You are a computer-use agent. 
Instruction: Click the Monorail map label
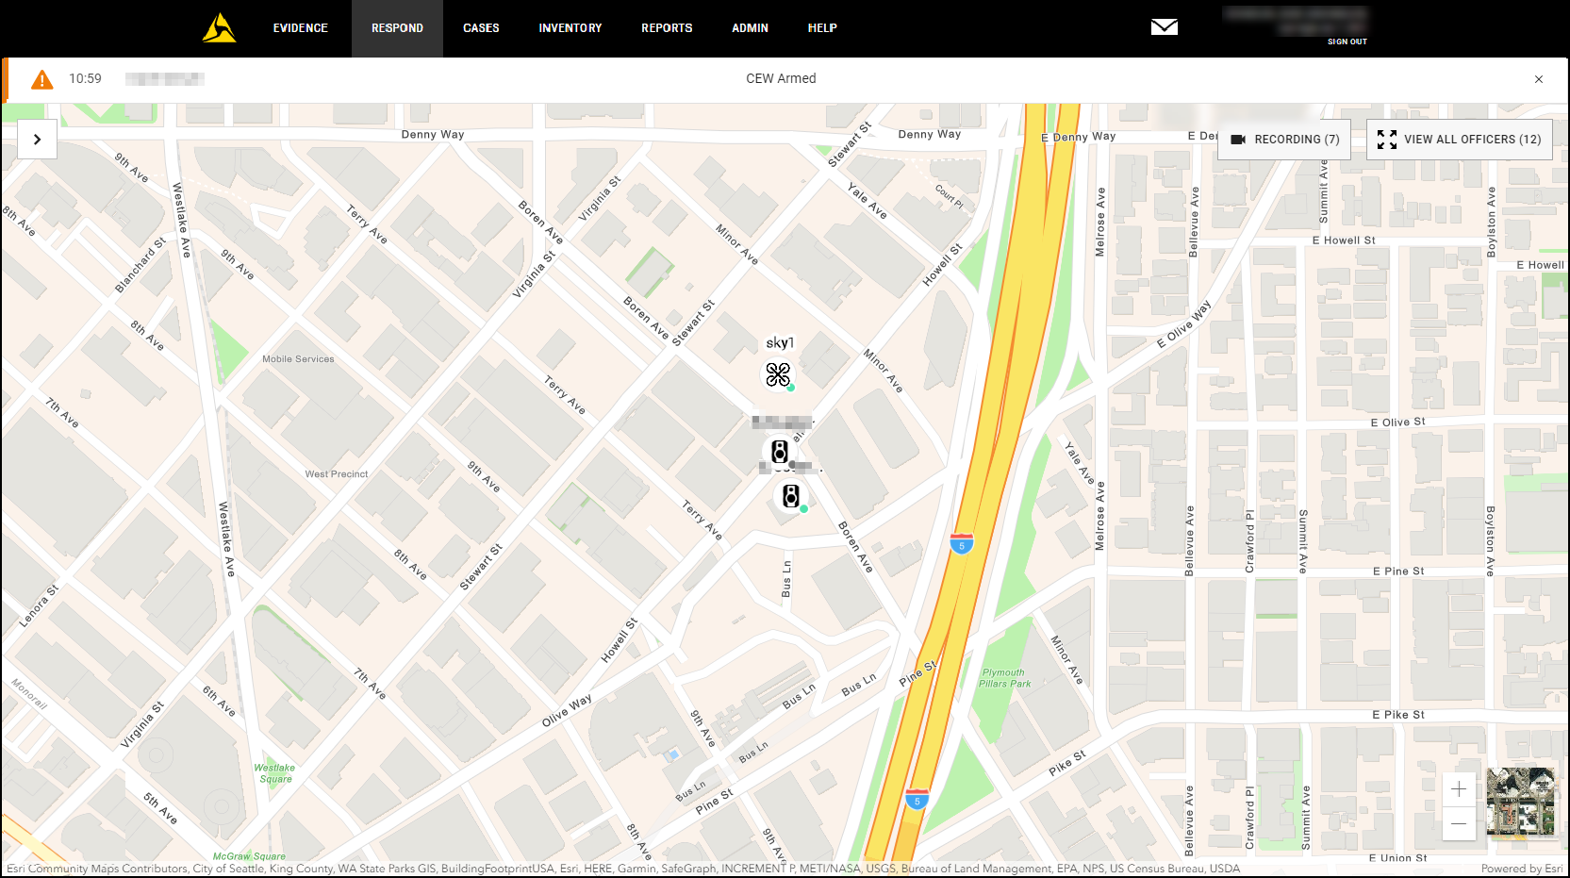pos(29,693)
